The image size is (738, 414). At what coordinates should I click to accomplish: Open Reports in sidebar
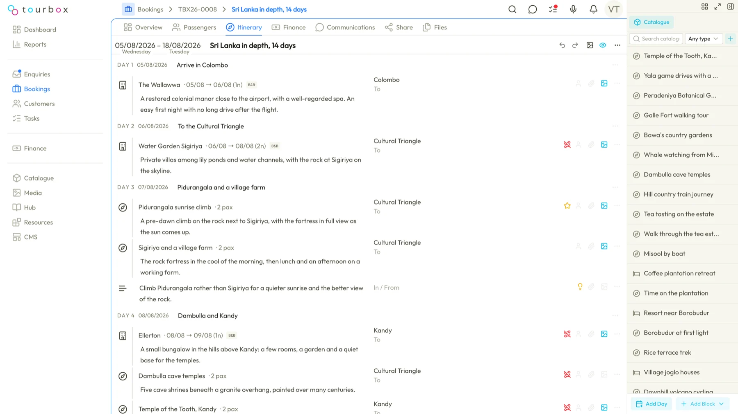tap(30, 44)
